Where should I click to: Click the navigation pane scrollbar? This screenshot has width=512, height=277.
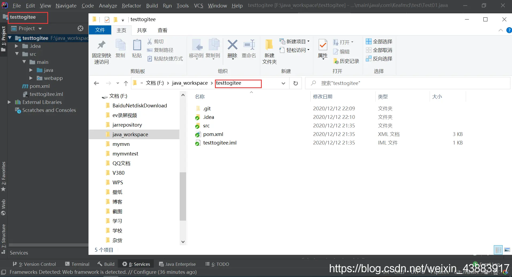pyautogui.click(x=183, y=196)
